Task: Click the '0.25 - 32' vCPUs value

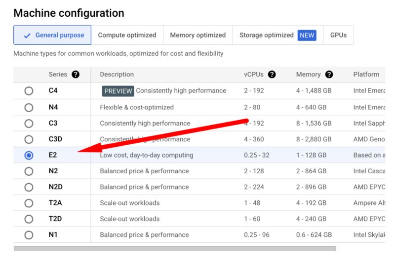Action: point(257,155)
